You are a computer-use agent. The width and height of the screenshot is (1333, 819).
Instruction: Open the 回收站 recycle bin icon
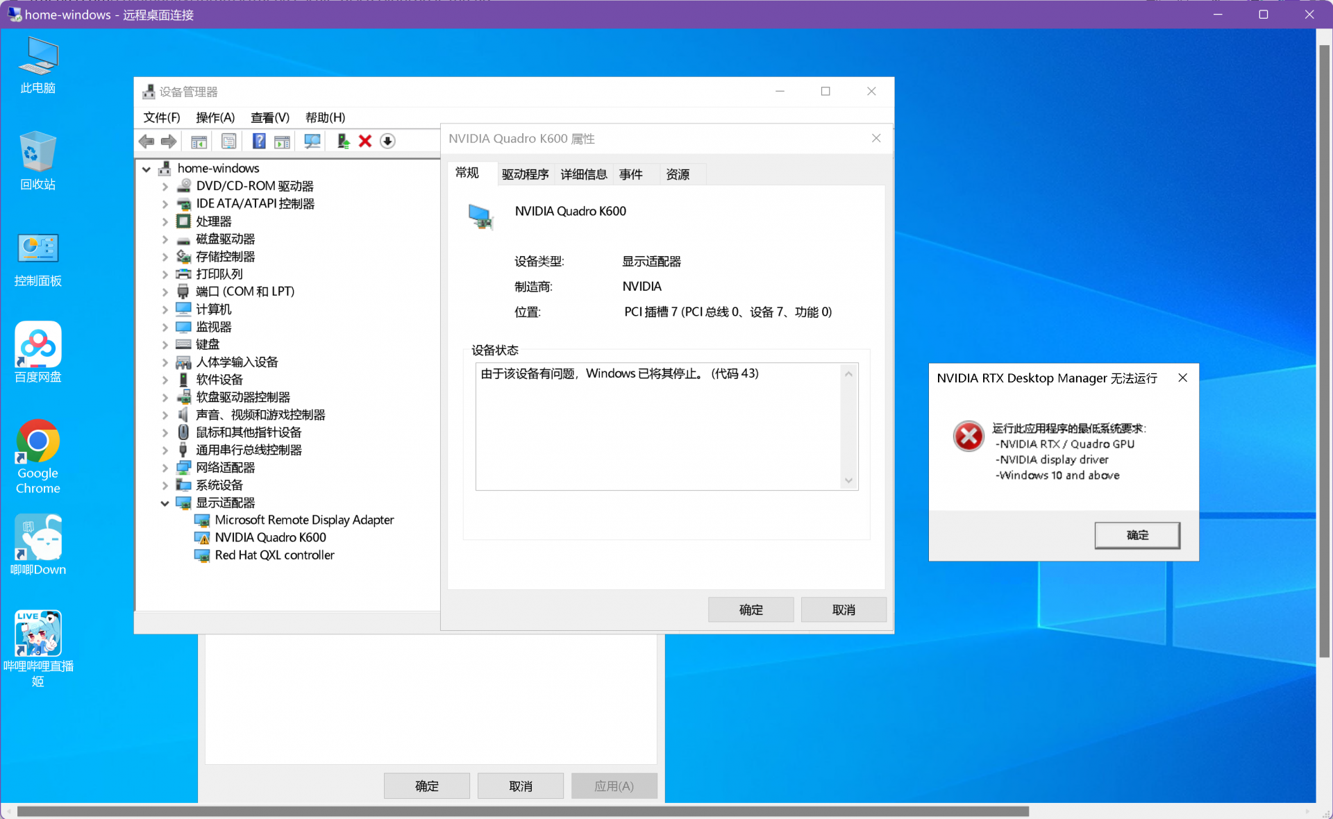tap(38, 160)
